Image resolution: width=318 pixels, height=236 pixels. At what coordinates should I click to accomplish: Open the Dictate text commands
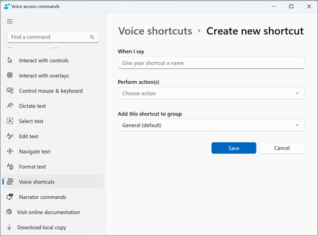tap(53, 106)
